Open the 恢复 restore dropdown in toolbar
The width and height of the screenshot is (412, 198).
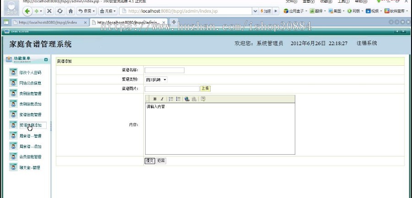87,11
